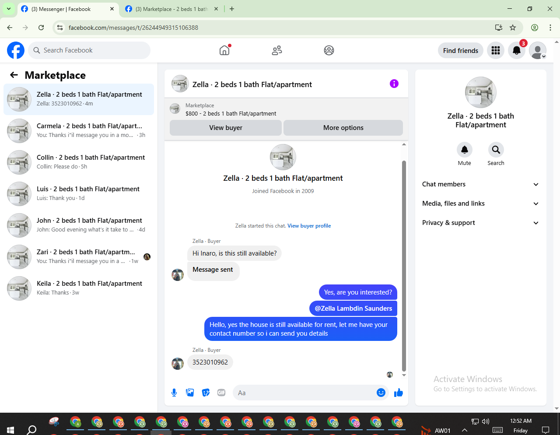Bookmark this page with the star icon
This screenshot has height=435, width=560.
click(513, 28)
